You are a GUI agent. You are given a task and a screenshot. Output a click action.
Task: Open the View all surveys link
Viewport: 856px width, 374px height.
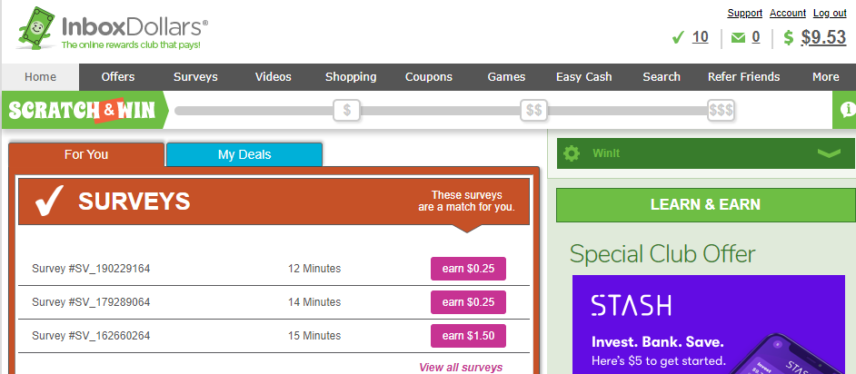[x=461, y=368]
